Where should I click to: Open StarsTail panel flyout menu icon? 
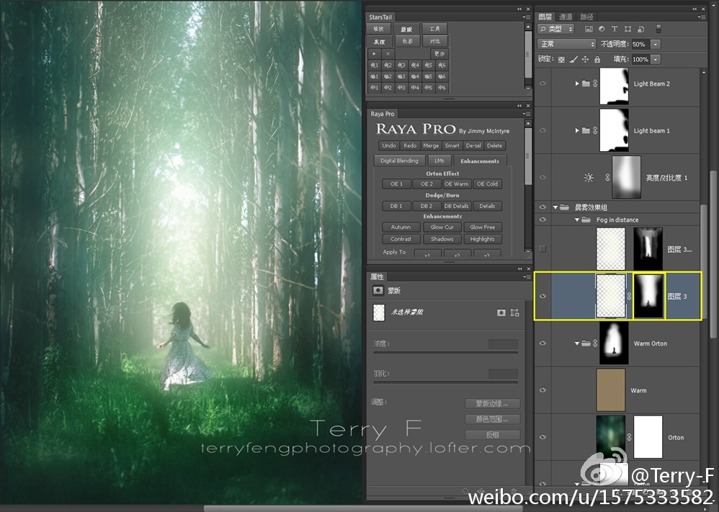point(525,17)
